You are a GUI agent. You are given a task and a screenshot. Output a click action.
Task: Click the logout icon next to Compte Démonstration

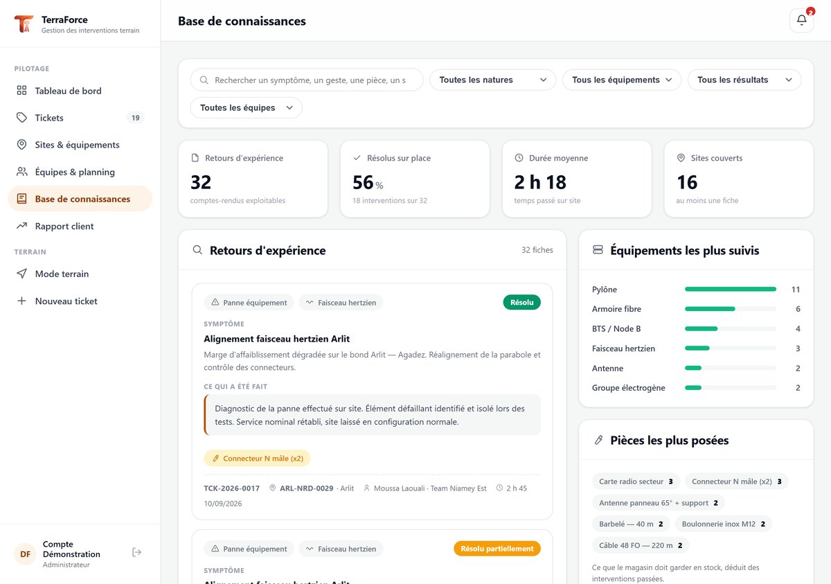click(x=137, y=552)
